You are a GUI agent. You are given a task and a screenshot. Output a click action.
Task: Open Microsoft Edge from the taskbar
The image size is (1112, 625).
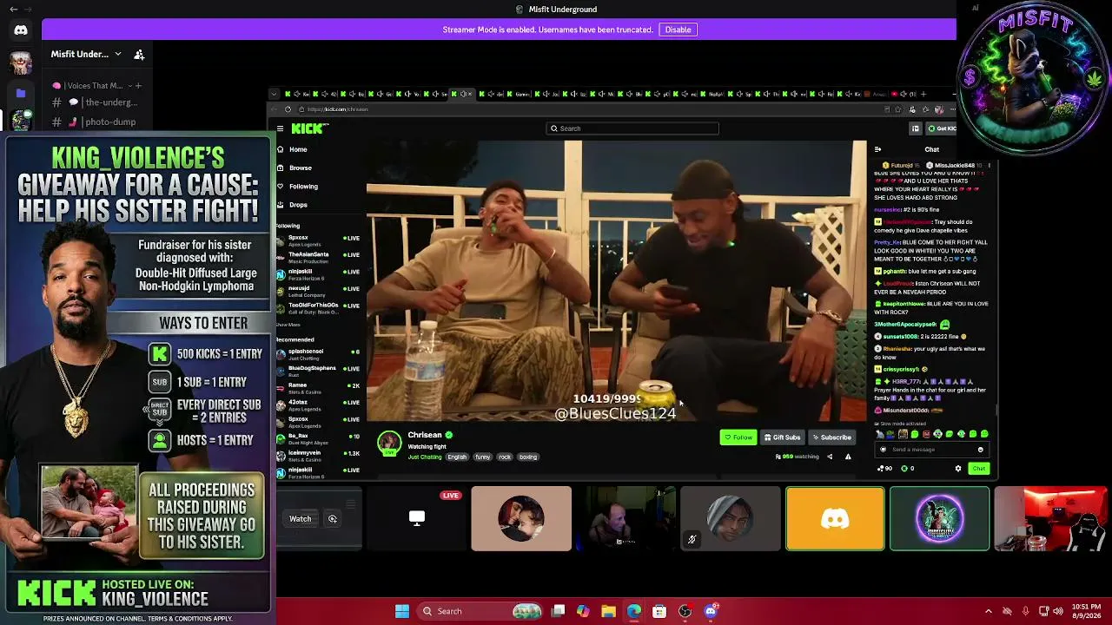(x=634, y=611)
